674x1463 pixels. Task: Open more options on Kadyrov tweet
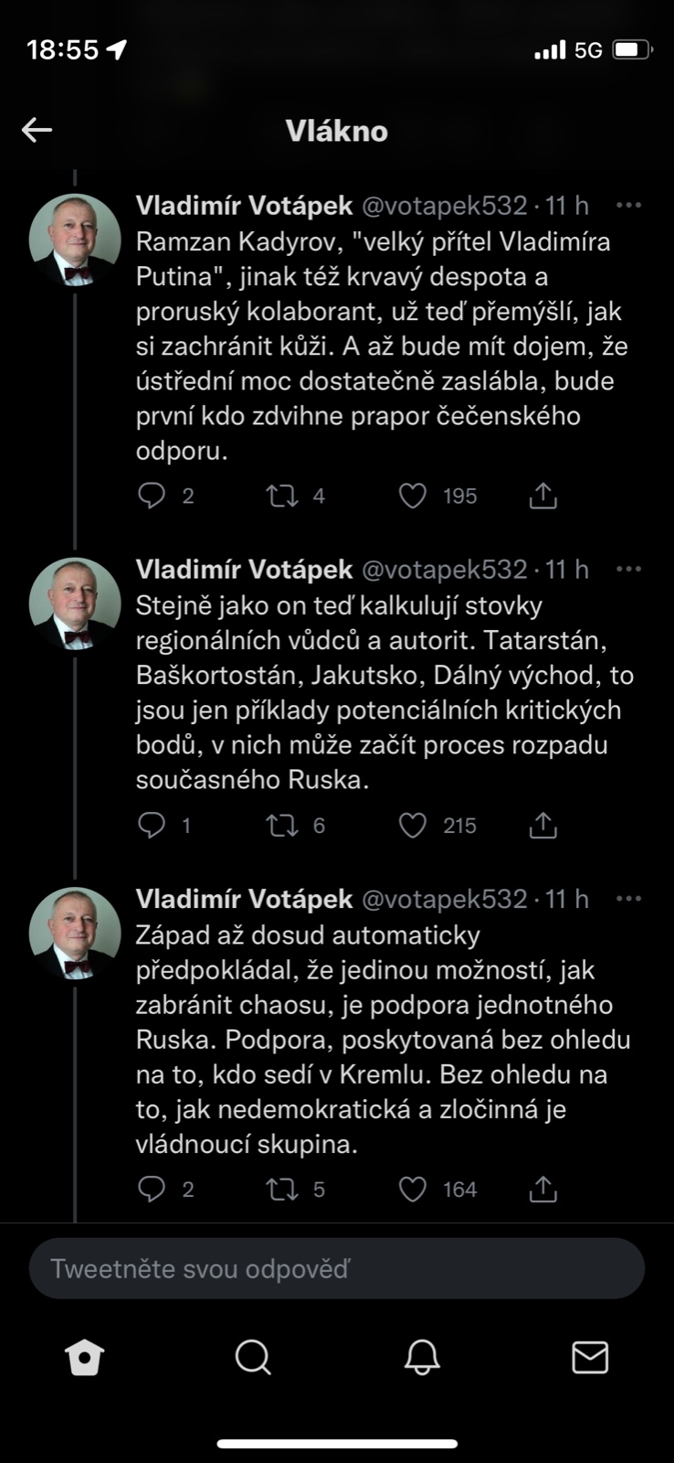tap(628, 205)
